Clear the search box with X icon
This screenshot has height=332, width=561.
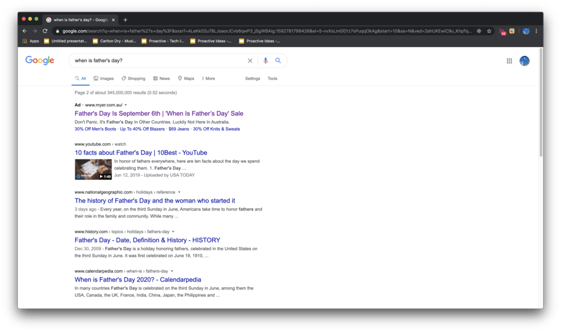pos(250,60)
